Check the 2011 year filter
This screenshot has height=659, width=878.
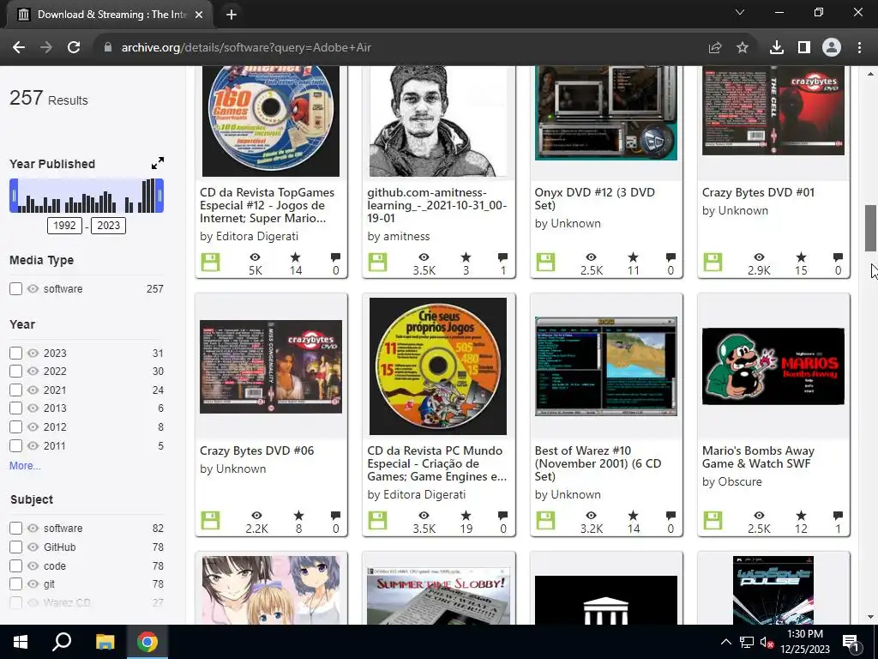coord(15,446)
